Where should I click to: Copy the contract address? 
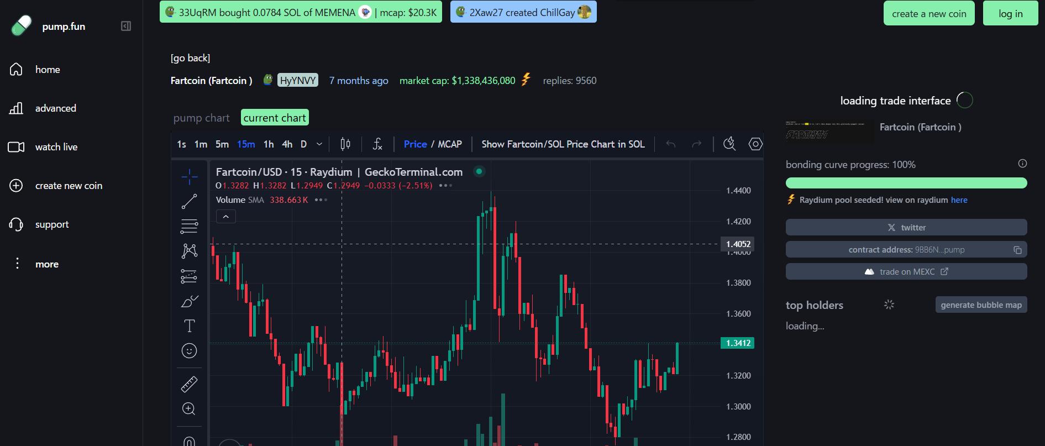click(1017, 250)
